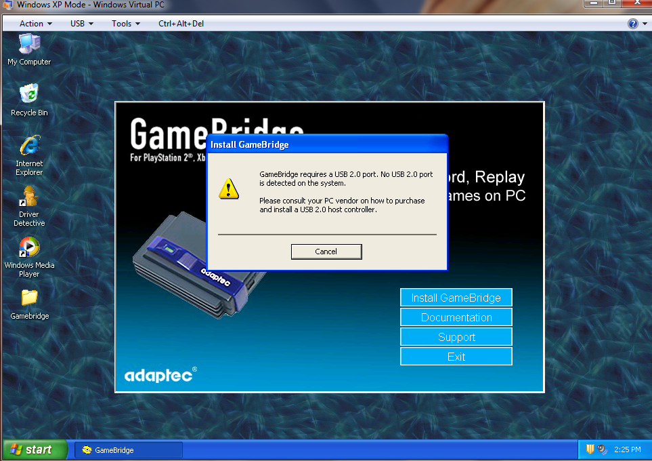Viewport: 652px width, 461px height.
Task: Exit the GameBridge installer
Action: coord(456,357)
